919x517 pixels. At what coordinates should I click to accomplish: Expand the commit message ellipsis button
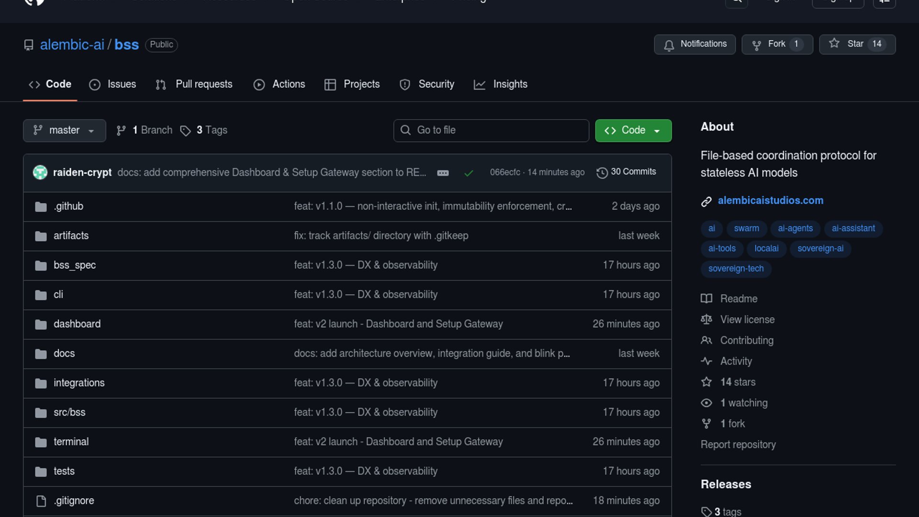(443, 173)
